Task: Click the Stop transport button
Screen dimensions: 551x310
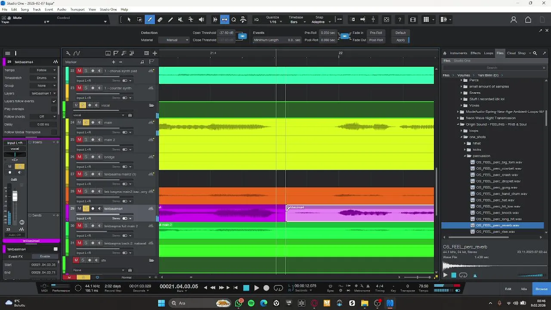Action: tap(246, 288)
